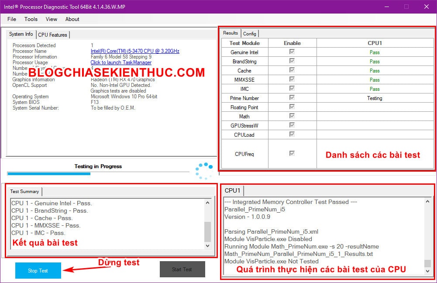This screenshot has width=437, height=283.
Task: Click the System BIOS 'F13' value
Action: (x=95, y=102)
